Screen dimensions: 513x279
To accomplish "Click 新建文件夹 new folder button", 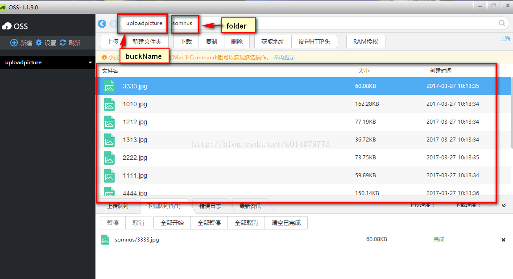I will [x=147, y=42].
